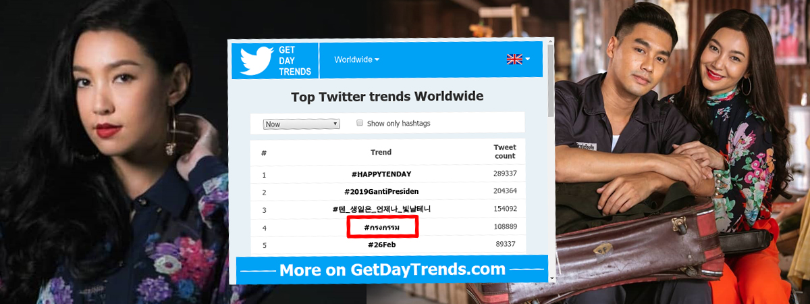The width and height of the screenshot is (810, 304).
Task: Click the scrollbar up arrow
Action: point(551,42)
